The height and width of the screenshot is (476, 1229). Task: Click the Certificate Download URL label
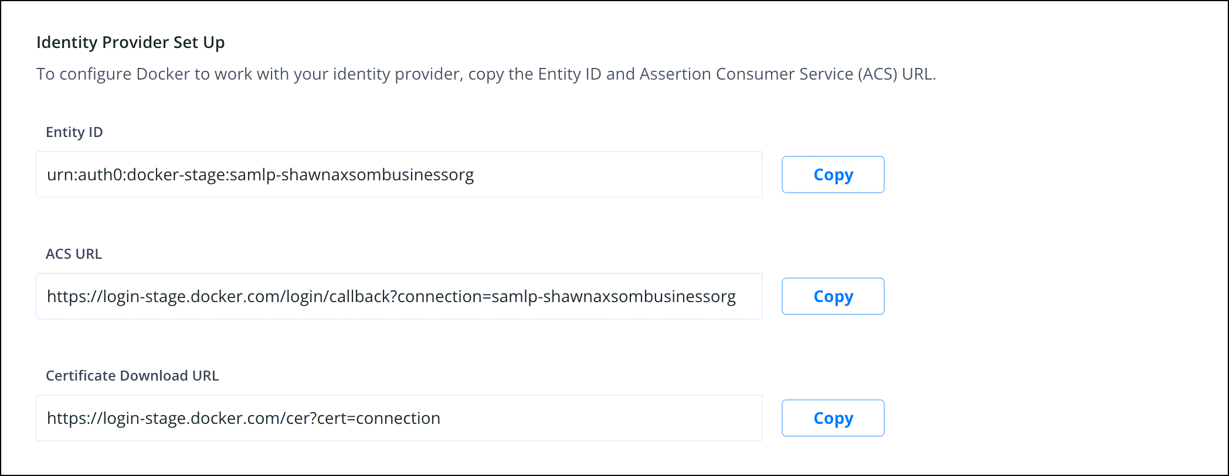click(x=132, y=376)
